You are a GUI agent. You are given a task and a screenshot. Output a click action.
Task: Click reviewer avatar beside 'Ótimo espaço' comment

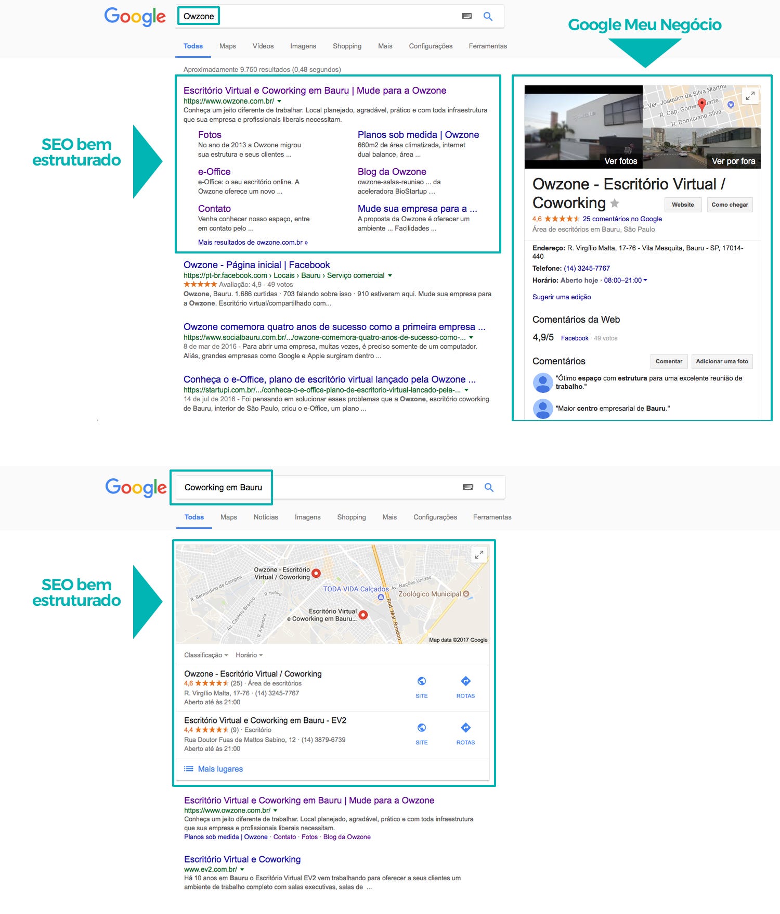point(543,383)
